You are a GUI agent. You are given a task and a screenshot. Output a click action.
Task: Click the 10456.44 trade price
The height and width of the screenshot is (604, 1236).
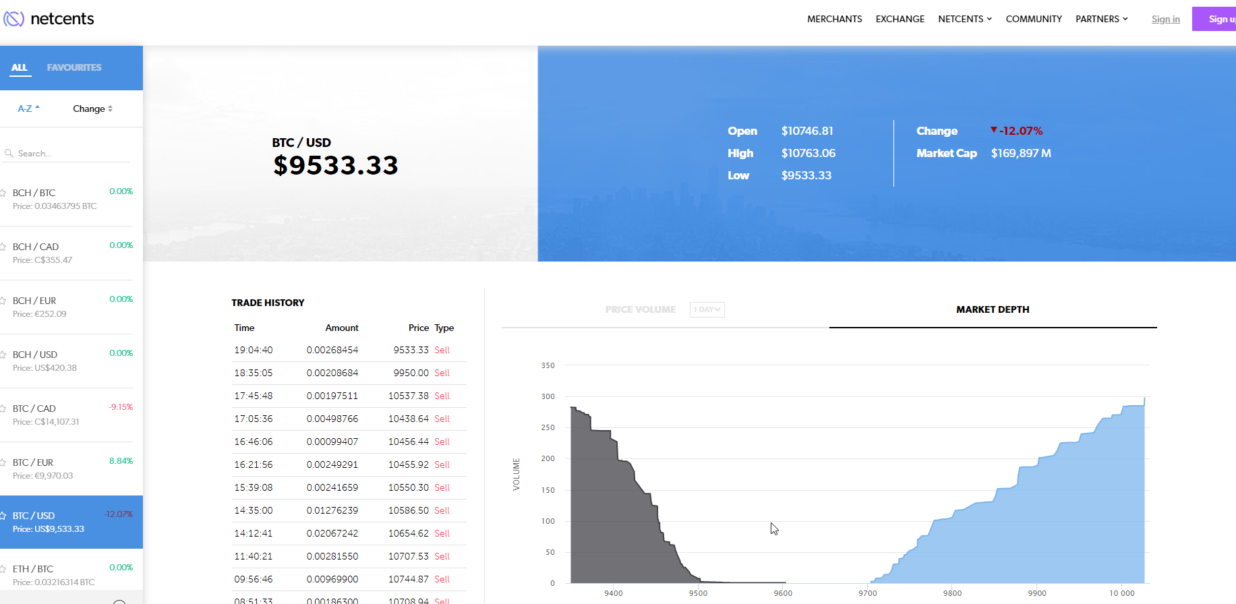point(409,442)
